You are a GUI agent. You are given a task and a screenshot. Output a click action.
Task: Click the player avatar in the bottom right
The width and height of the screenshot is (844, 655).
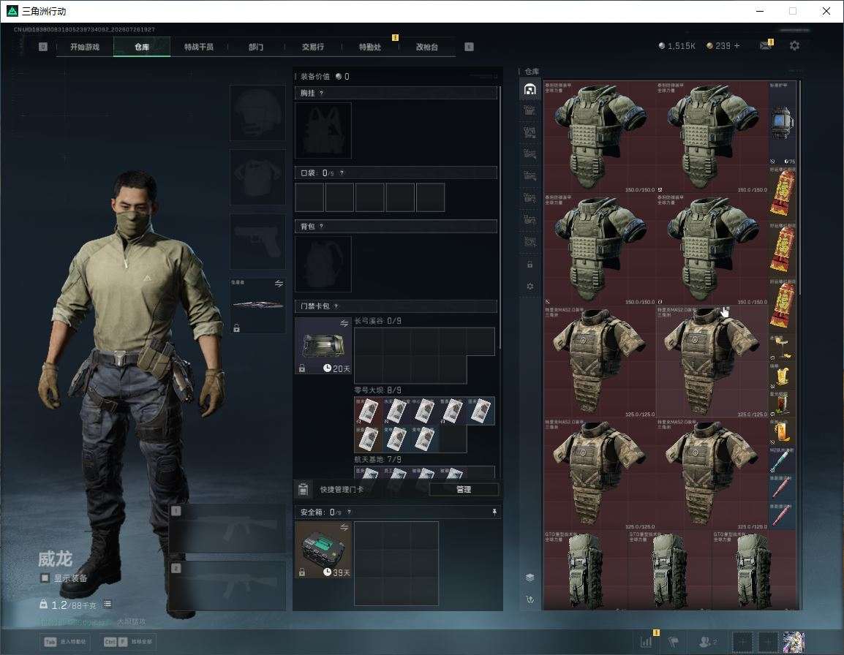coord(794,642)
